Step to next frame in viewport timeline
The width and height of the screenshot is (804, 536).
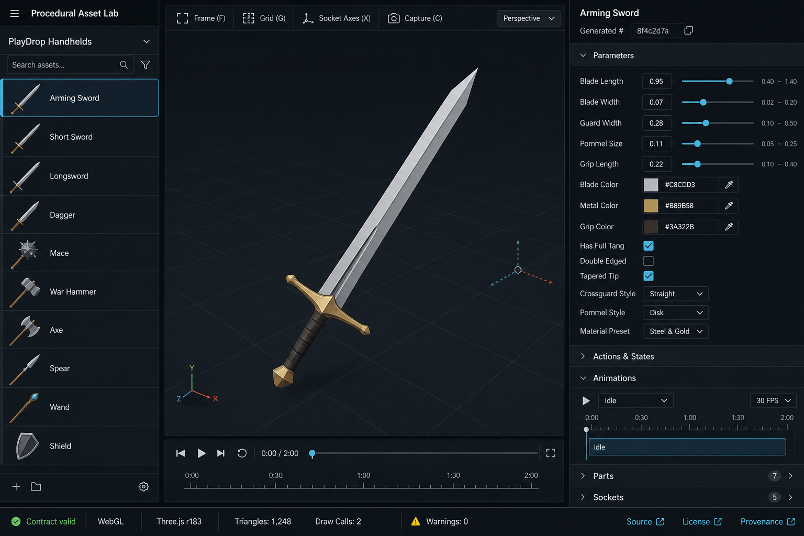click(221, 453)
